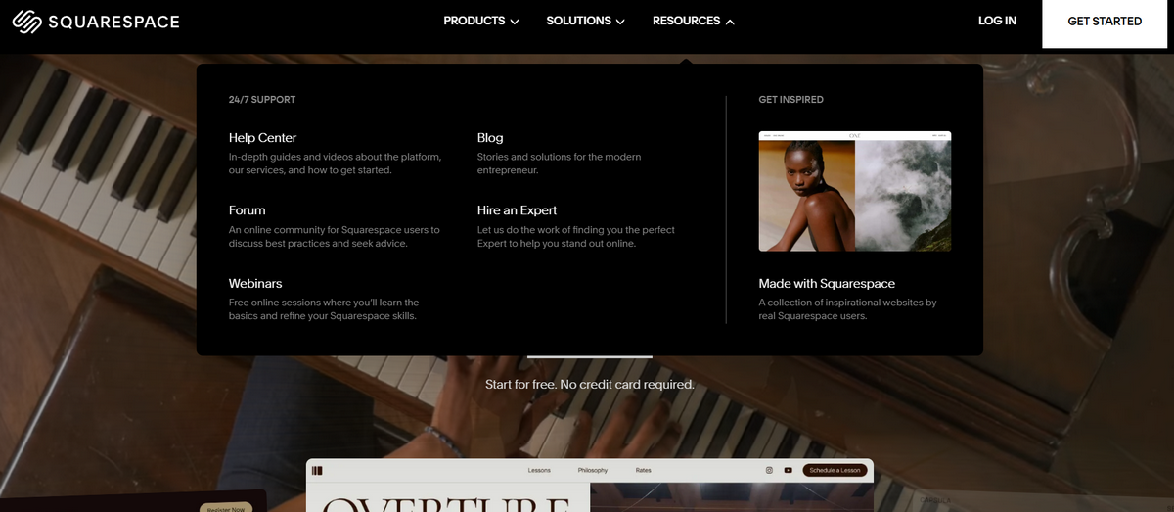The height and width of the screenshot is (512, 1174).
Task: Click the Log In link
Action: (x=997, y=21)
